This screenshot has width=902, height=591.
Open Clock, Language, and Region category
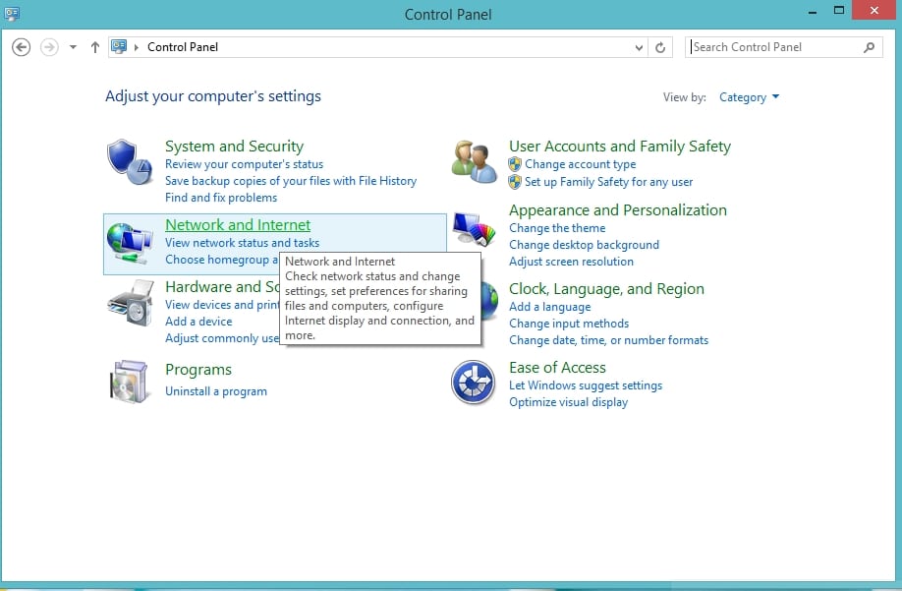pyautogui.click(x=606, y=289)
